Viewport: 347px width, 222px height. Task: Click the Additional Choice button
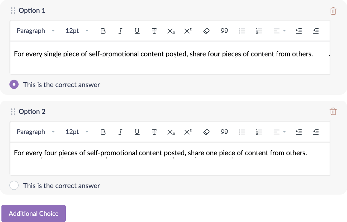pos(33,213)
